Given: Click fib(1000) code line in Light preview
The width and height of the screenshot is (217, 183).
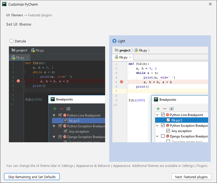Looking at the screenshot, I should tap(137, 100).
